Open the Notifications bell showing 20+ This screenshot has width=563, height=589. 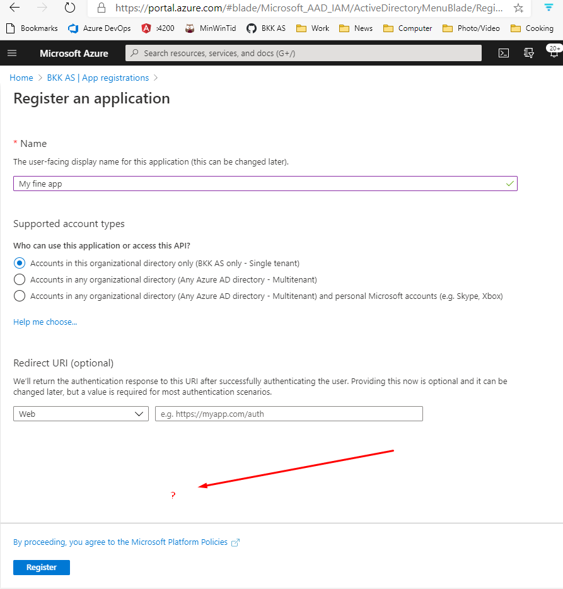[x=552, y=53]
